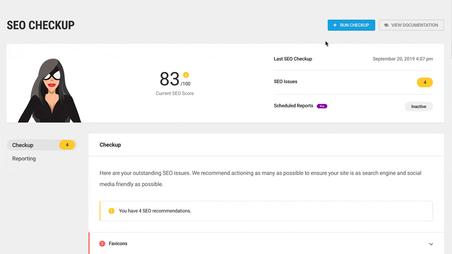Click the plus icon on Run Checkup
The image size is (452, 254).
(x=335, y=25)
